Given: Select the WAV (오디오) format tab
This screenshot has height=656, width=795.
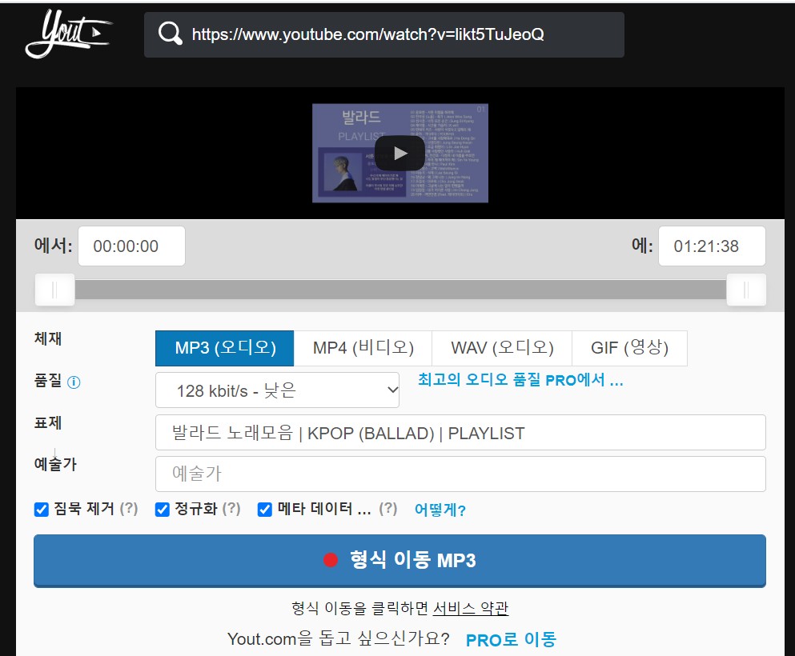Looking at the screenshot, I should click(502, 348).
